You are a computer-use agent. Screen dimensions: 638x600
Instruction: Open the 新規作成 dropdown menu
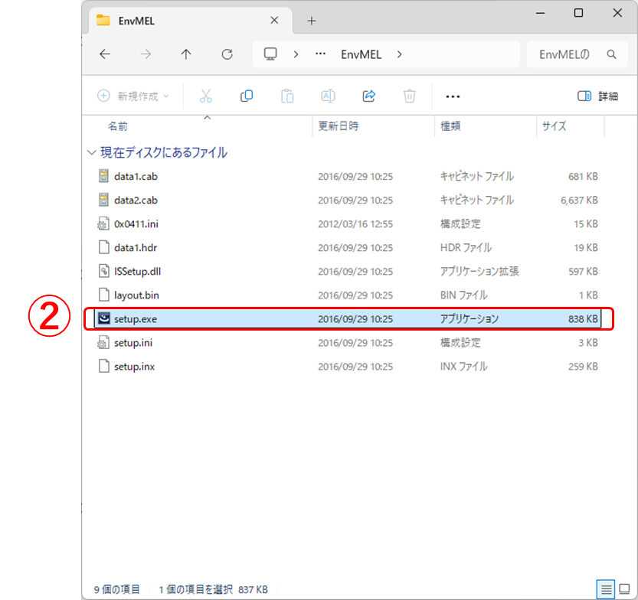coord(134,96)
